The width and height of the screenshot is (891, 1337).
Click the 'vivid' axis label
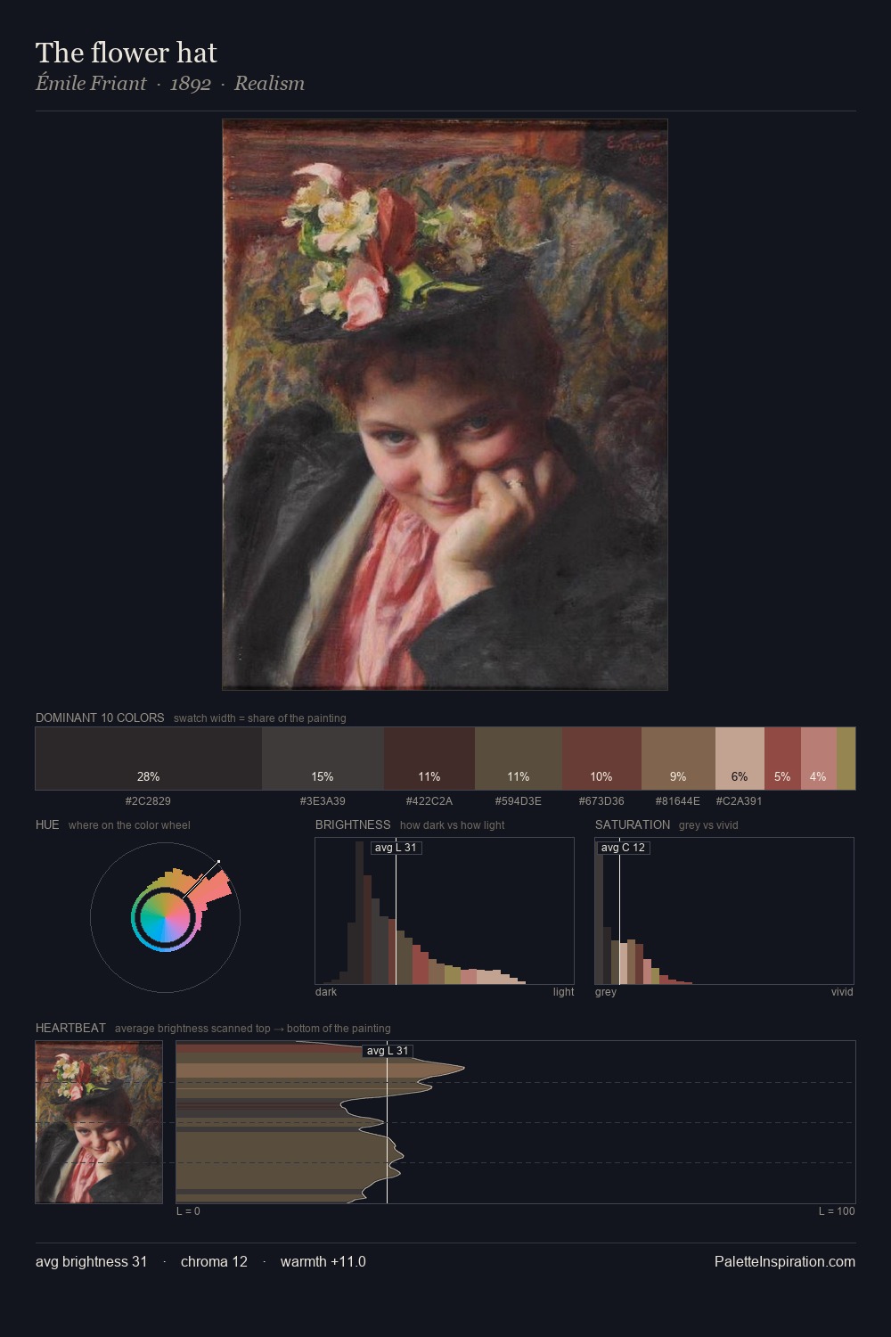pyautogui.click(x=842, y=992)
